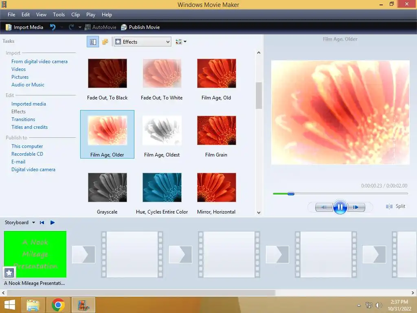This screenshot has height=313, width=417.
Task: Click the Pictures import link
Action: pos(20,77)
